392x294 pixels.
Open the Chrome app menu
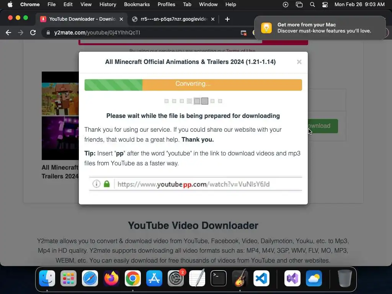tap(30, 5)
